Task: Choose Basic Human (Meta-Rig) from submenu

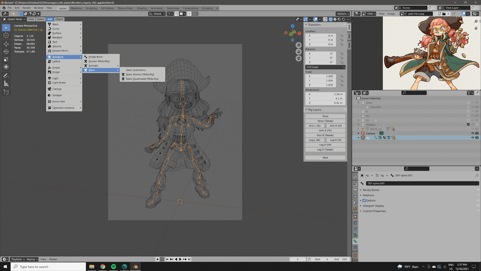Action: pyautogui.click(x=140, y=74)
